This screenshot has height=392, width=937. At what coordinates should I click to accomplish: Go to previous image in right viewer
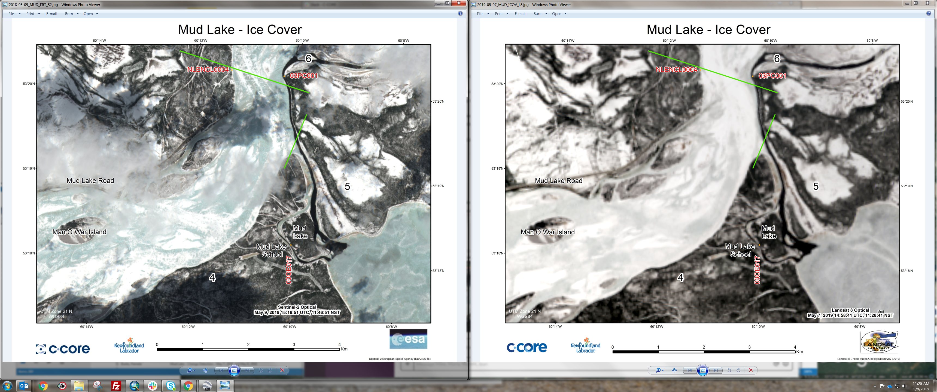[690, 370]
